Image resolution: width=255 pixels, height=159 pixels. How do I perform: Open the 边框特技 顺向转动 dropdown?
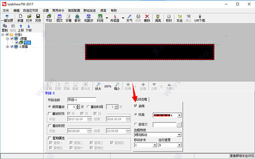click(157, 135)
